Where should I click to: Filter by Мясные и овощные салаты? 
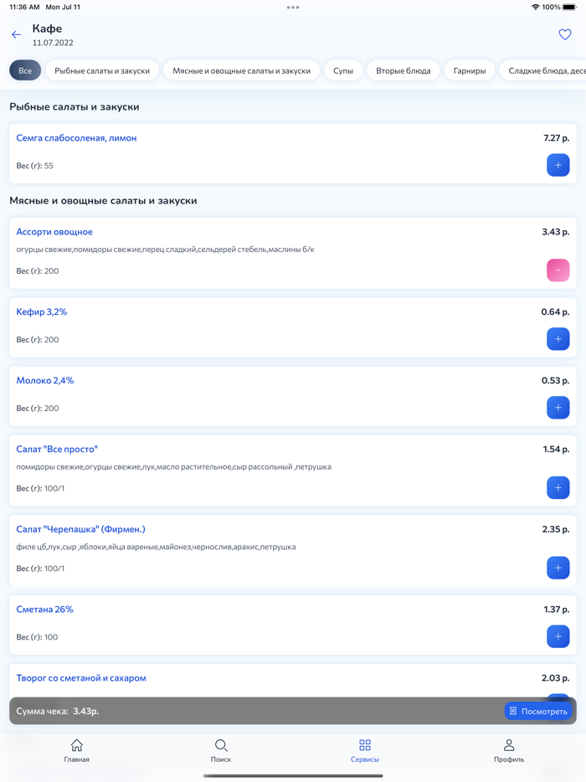pos(241,71)
